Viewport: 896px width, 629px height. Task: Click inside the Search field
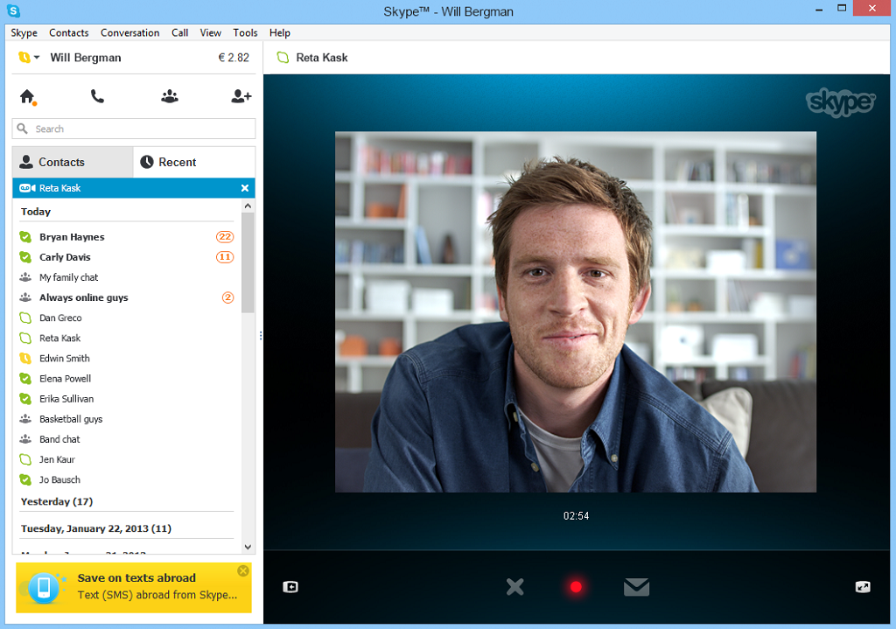click(133, 128)
